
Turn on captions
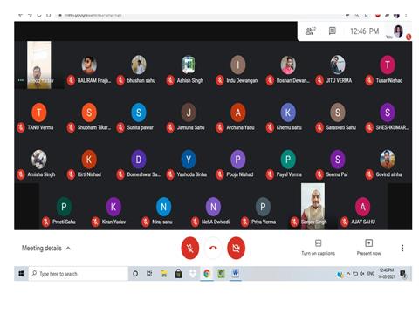(318, 248)
